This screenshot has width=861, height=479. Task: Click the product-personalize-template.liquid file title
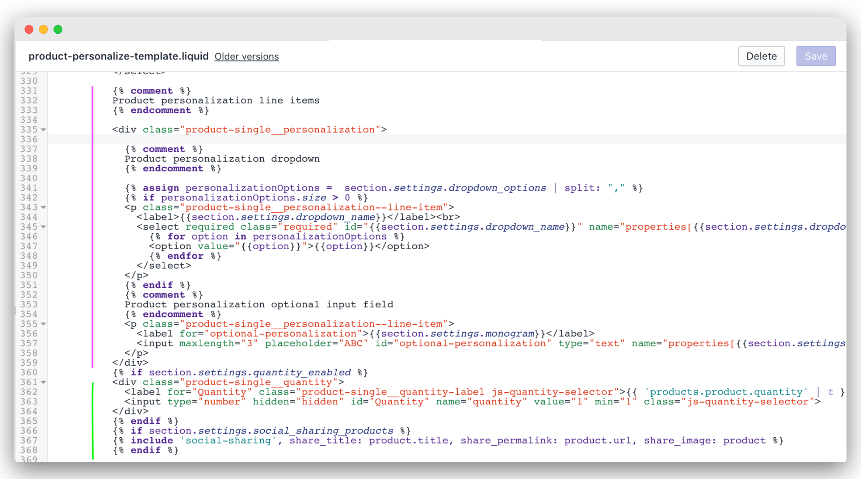coord(118,56)
